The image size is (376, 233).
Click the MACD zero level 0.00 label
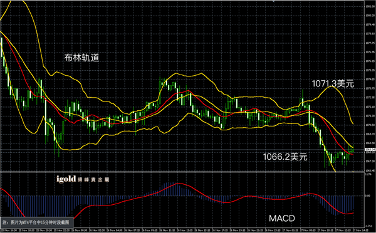pos(368,195)
